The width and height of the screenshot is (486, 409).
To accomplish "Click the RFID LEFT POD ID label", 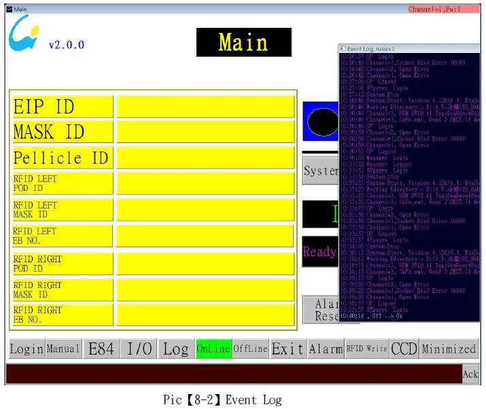I will point(63,183).
